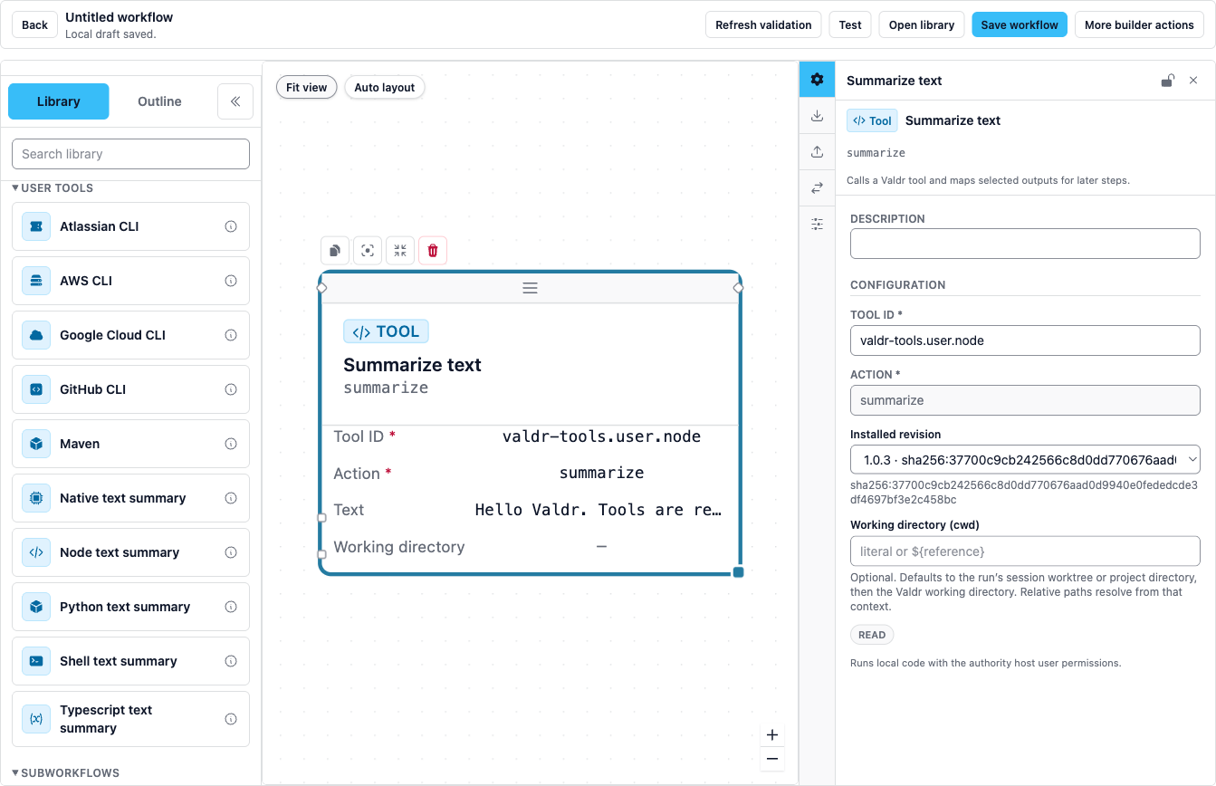
Task: Select the Python text summary tool
Action: coord(130,607)
